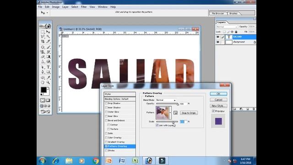Enable the Color Overlay checkbox
This screenshot has height=165, width=293.
[106, 137]
